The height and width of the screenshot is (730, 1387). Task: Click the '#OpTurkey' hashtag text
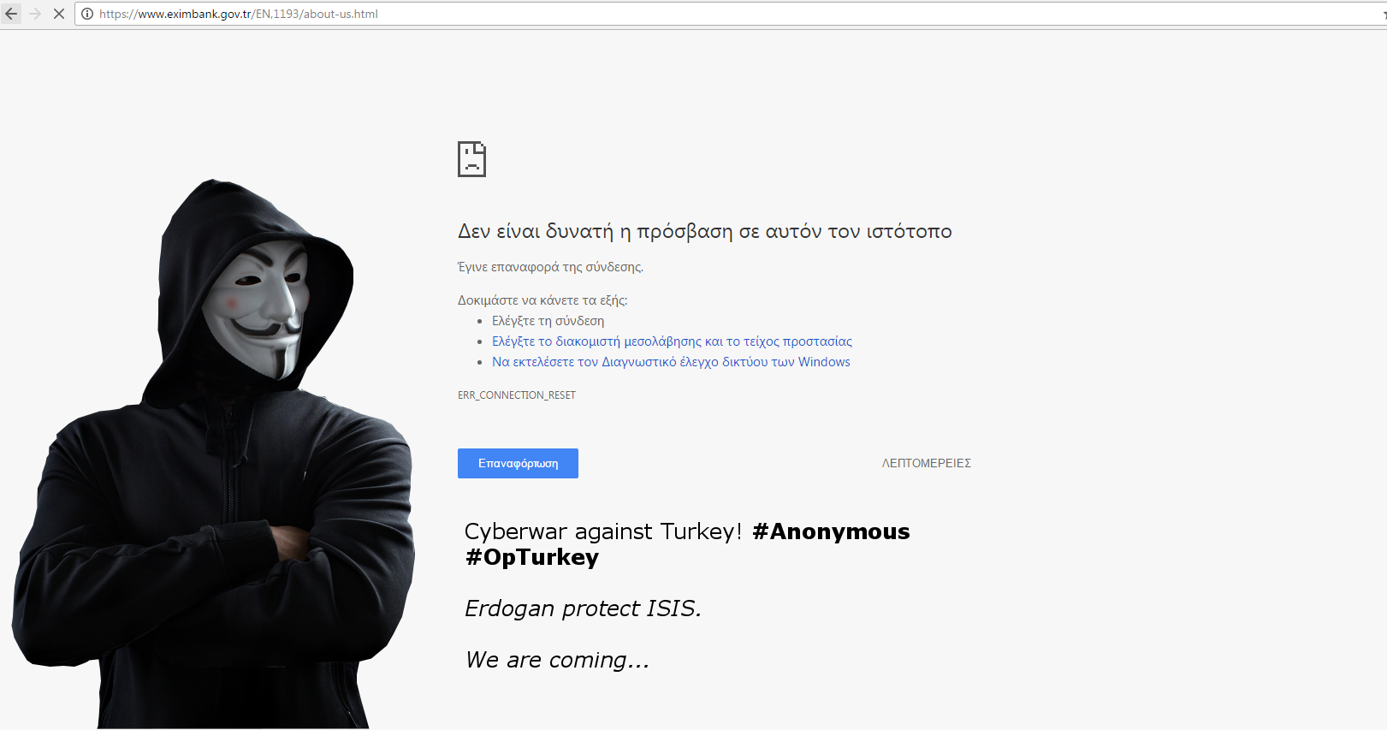531,557
